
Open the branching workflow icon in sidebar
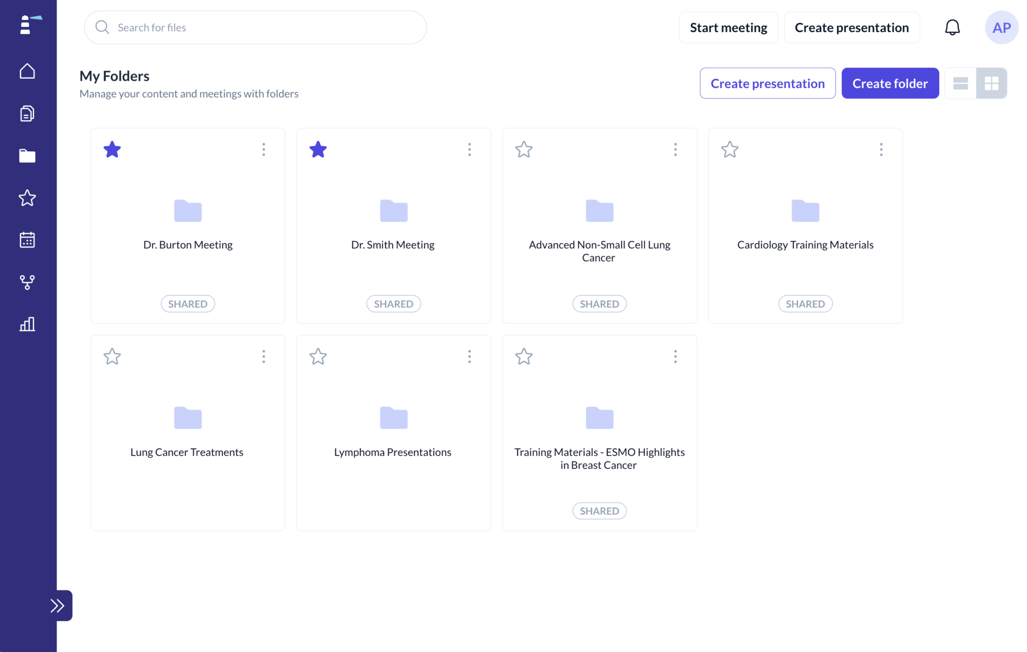pos(27,282)
